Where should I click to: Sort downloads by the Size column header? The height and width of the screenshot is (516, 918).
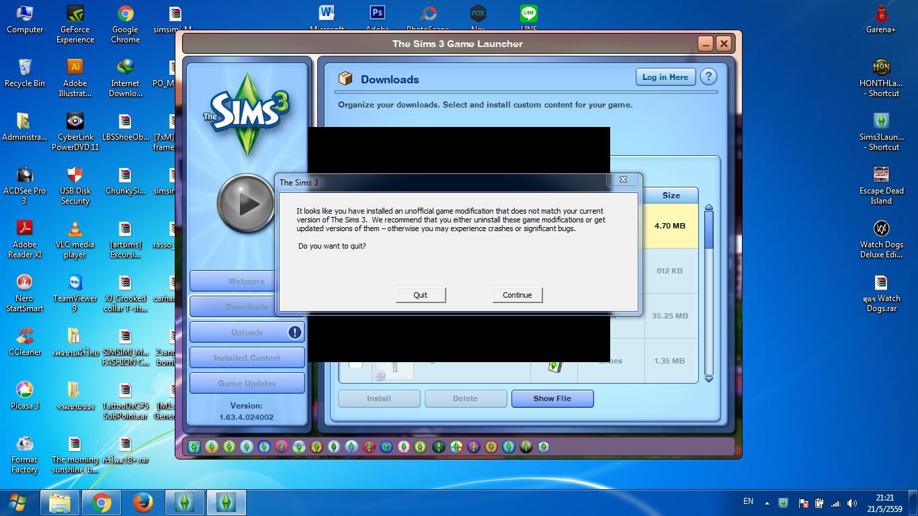point(671,196)
